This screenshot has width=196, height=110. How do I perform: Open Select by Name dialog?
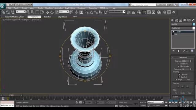click(33, 12)
